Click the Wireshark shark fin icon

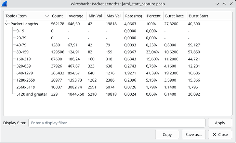4,4
